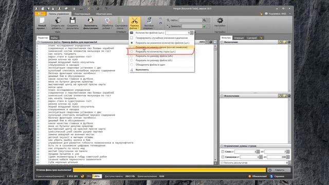
Task: Click the second yellow icon in the Включение header
Action: tap(284, 42)
